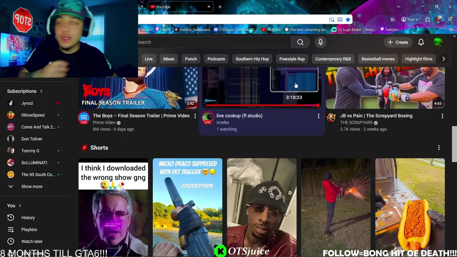Click the red extension icon with badge 28
This screenshot has width=457, height=257.
[439, 19]
